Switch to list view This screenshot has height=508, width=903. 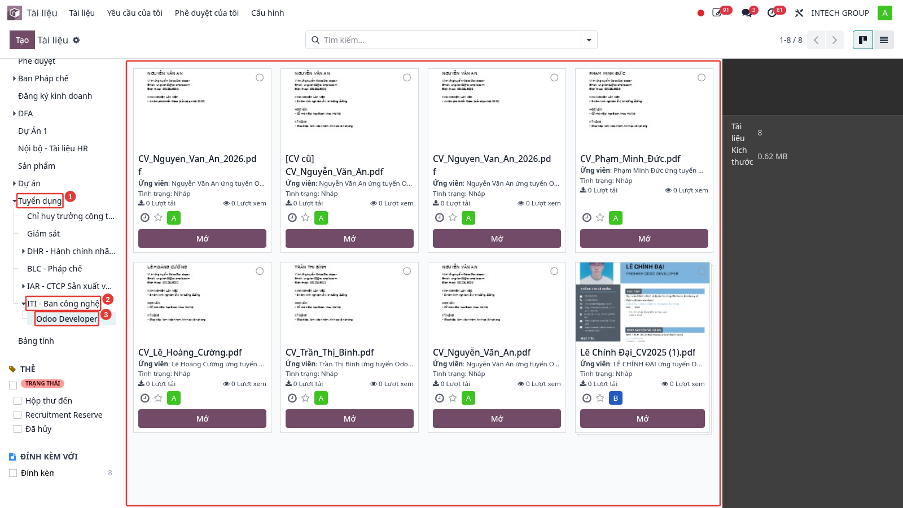884,40
